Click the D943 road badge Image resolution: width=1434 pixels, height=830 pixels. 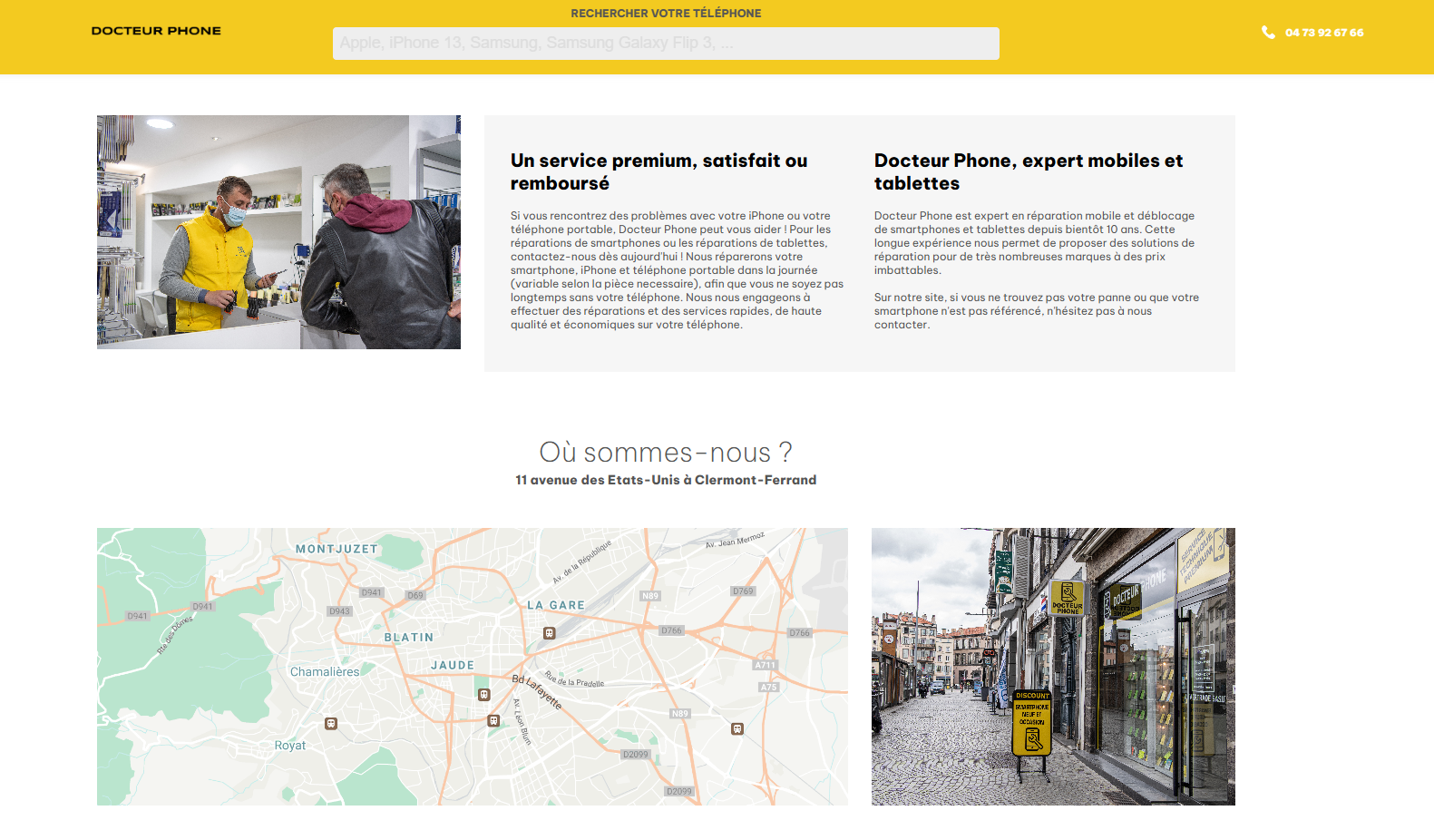pyautogui.click(x=340, y=611)
